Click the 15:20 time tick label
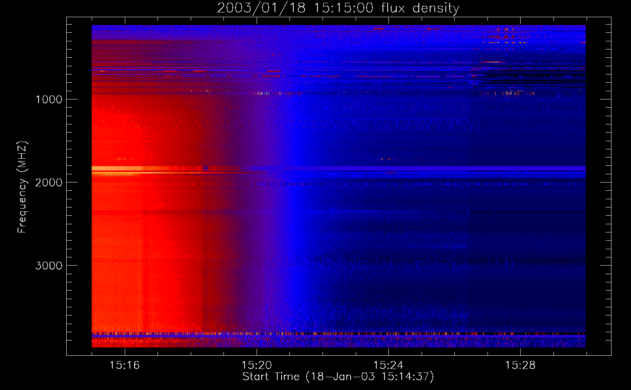The image size is (631, 390). click(x=257, y=365)
